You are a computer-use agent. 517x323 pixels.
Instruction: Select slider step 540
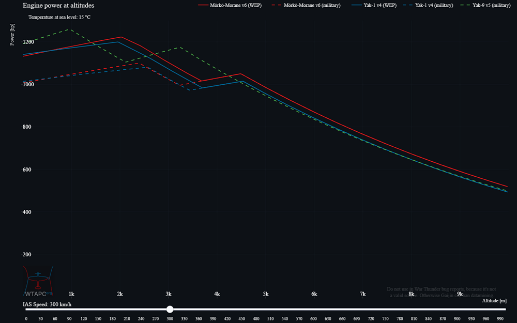284,319
